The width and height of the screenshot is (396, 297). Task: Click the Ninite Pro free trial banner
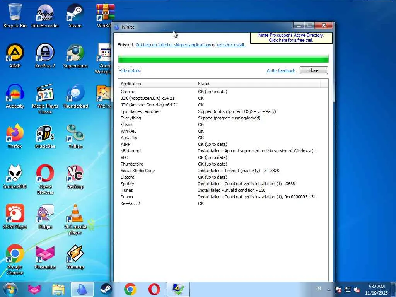coord(291,38)
